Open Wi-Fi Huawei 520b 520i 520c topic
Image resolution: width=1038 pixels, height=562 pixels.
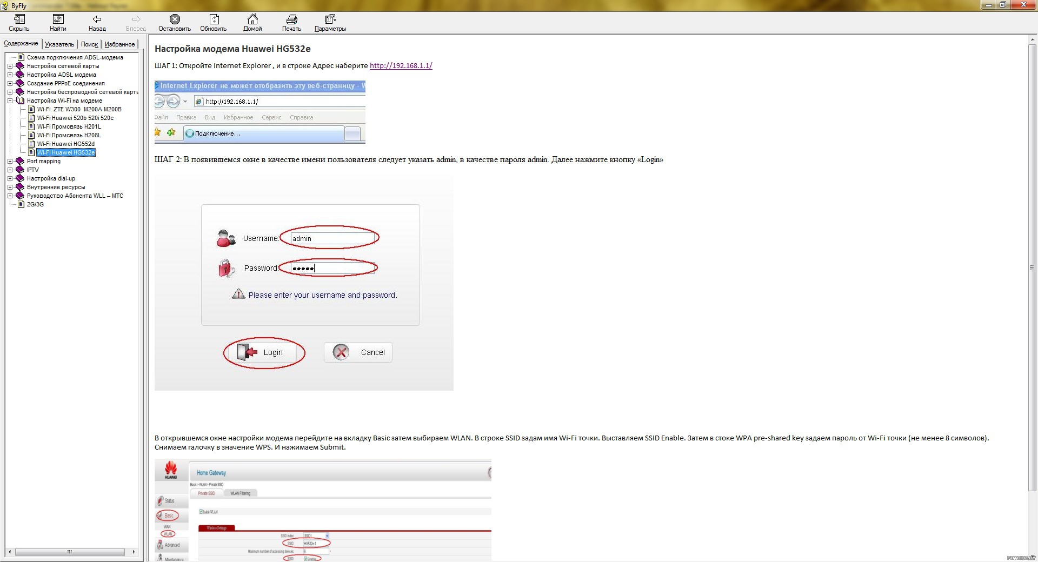(75, 118)
